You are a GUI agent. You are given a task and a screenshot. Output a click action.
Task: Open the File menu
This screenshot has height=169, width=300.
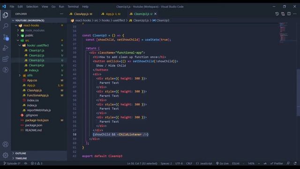tap(12, 7)
